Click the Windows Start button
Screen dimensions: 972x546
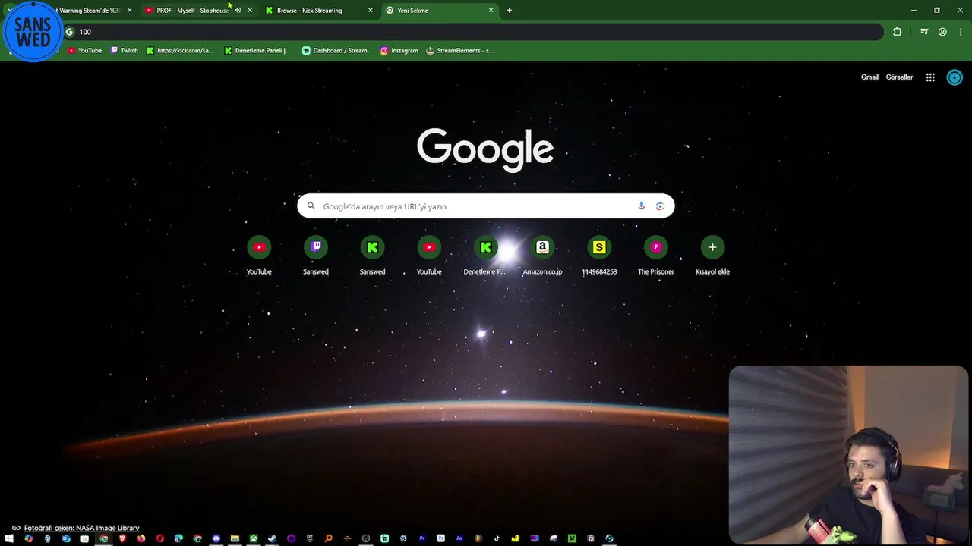click(x=9, y=538)
